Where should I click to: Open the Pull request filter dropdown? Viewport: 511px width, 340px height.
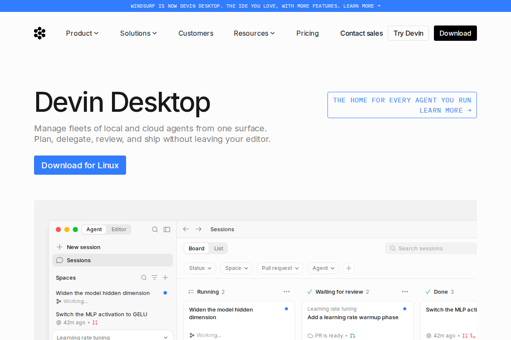280,268
